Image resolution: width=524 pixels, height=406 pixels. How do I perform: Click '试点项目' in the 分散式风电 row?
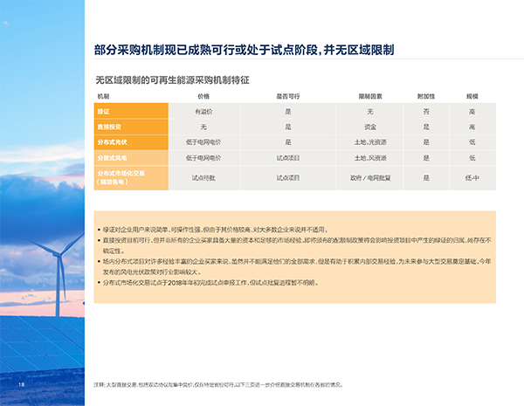click(288, 158)
